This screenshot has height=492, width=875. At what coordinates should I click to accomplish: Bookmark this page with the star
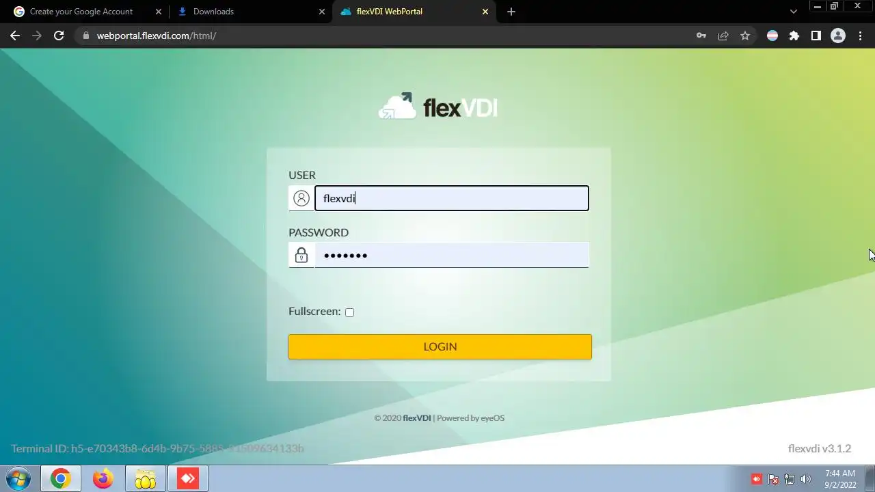pos(745,36)
